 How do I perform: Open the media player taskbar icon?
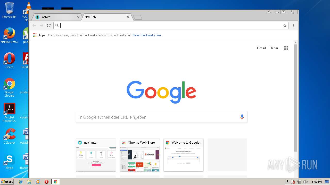point(38,182)
